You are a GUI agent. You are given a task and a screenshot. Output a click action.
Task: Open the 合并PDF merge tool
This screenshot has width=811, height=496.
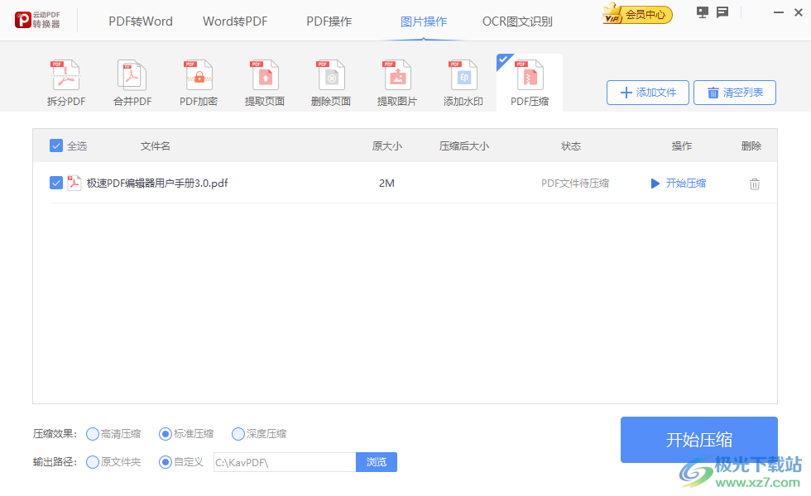coord(132,83)
